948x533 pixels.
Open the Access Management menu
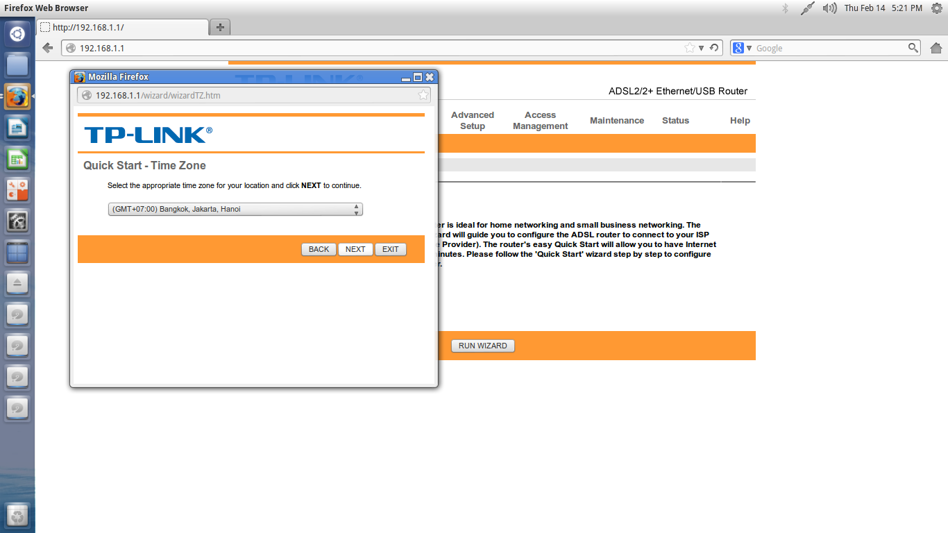[x=541, y=121]
